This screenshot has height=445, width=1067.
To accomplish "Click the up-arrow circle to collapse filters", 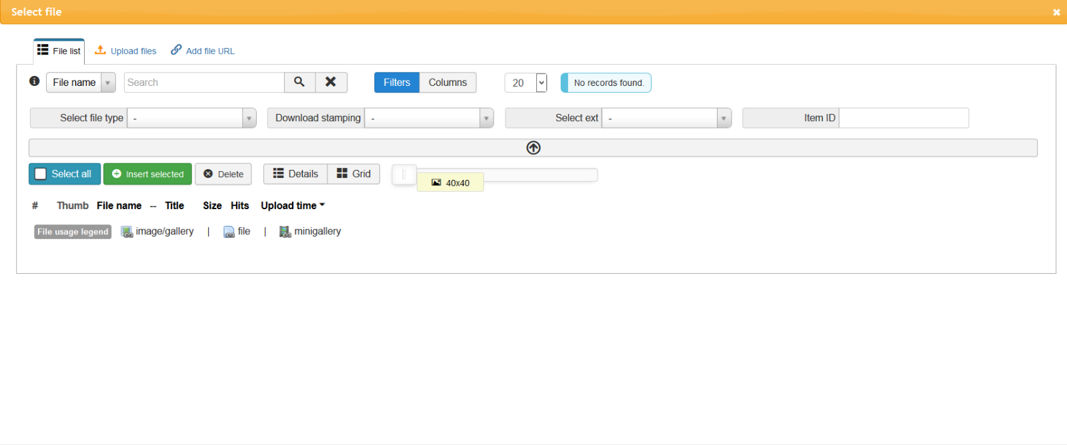I will 533,148.
